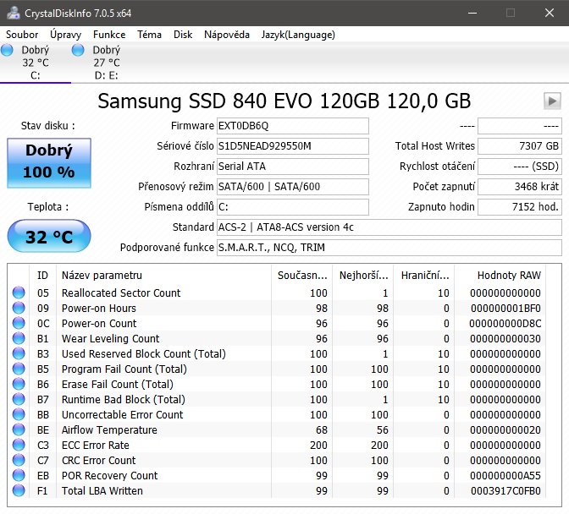Close the CrystalDiskInfo window
569x514 pixels.
click(550, 13)
